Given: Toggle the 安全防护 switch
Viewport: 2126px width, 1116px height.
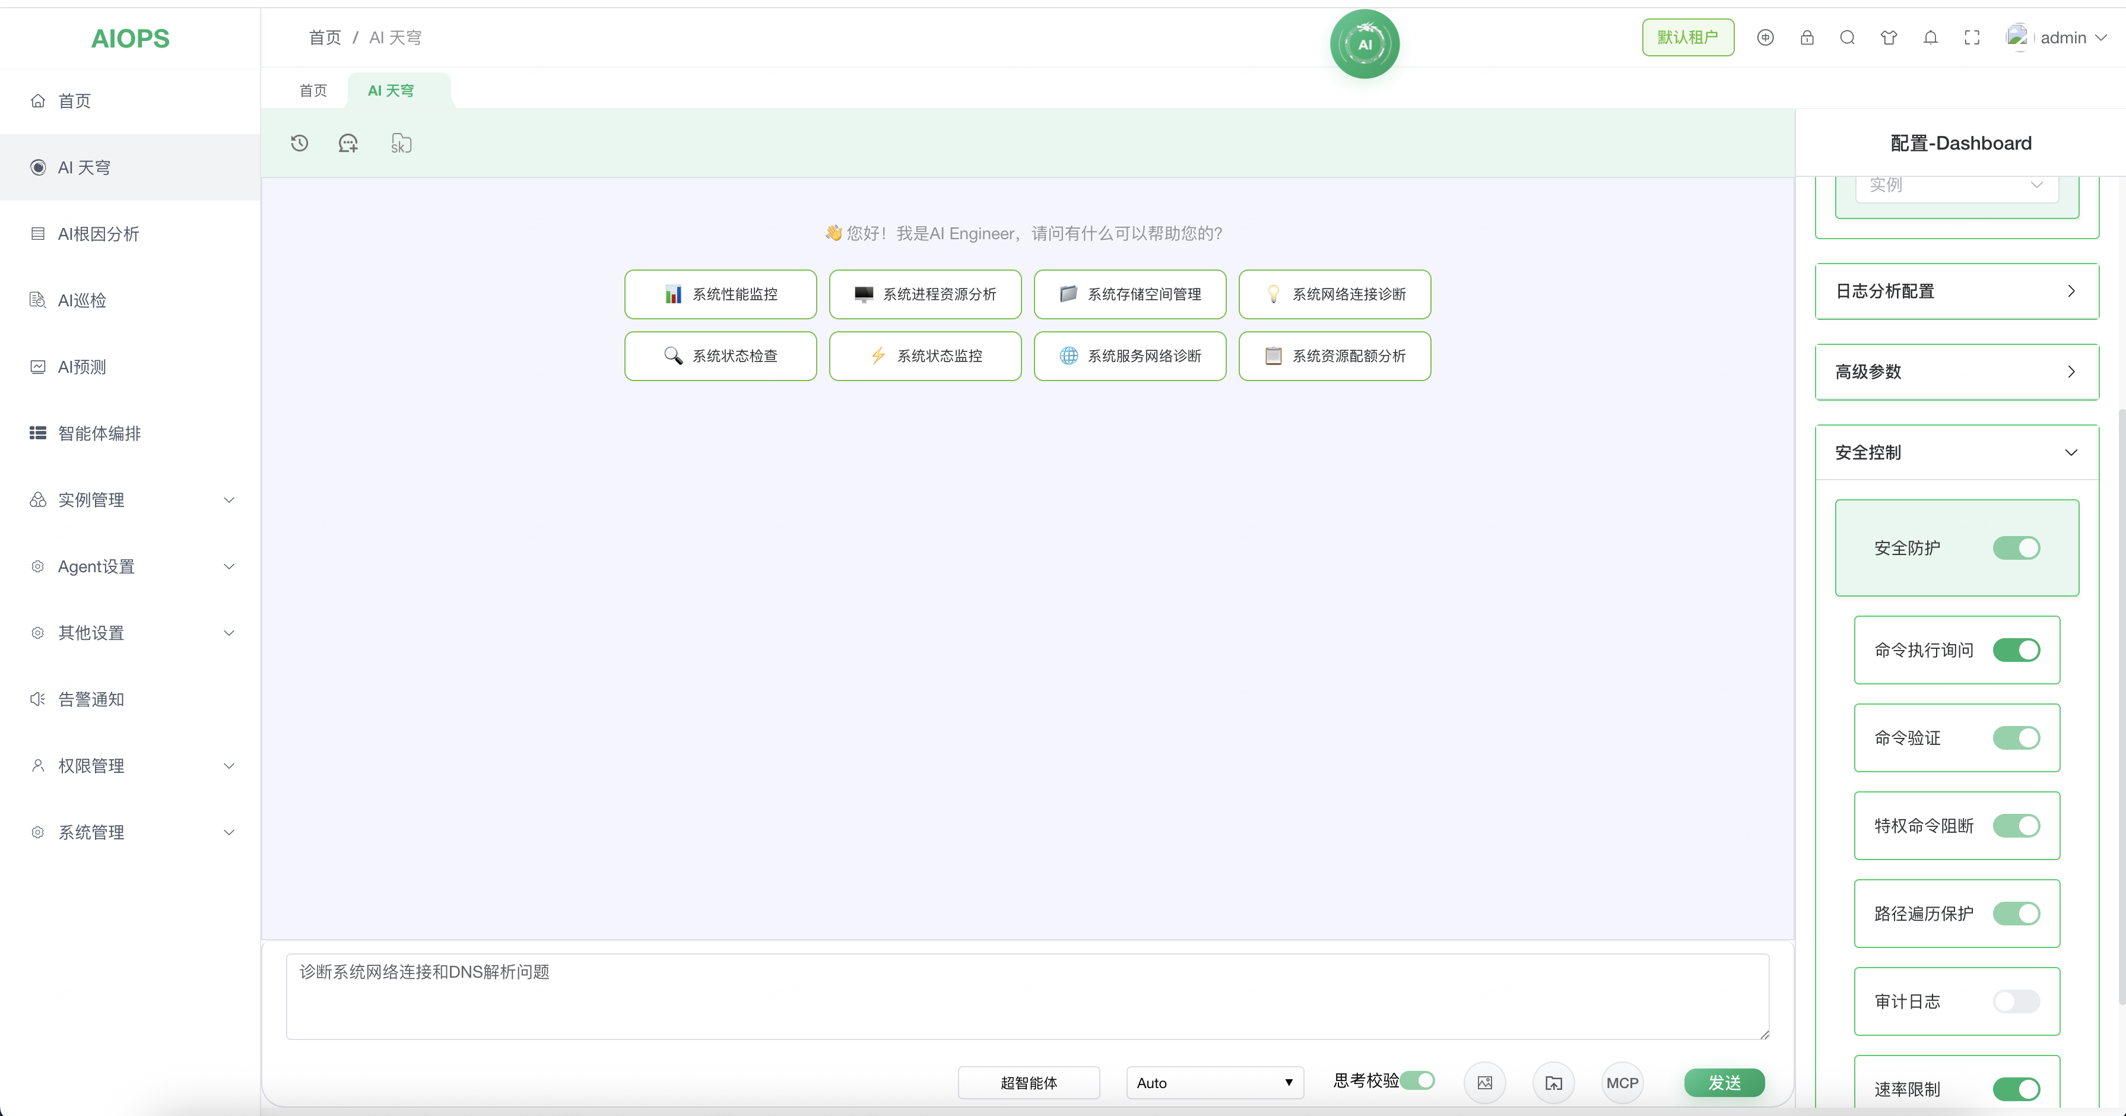Looking at the screenshot, I should [2016, 548].
